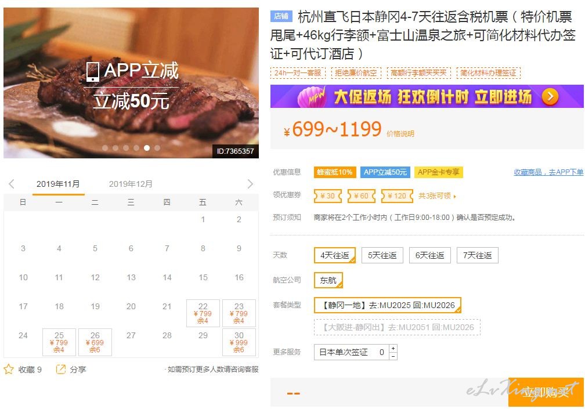
Task: Increase Japan visa quantity with plus
Action: 393,348
